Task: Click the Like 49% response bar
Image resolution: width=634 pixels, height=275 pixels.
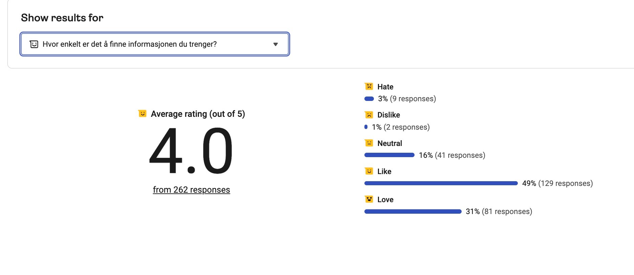Action: click(441, 183)
